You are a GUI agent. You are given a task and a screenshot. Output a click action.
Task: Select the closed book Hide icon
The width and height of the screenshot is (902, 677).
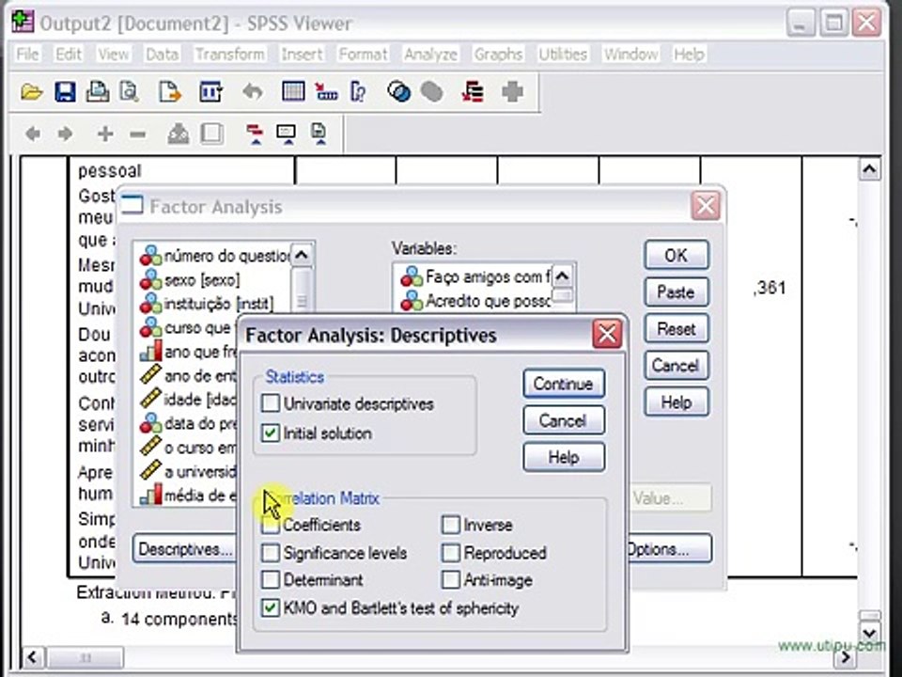pos(211,134)
